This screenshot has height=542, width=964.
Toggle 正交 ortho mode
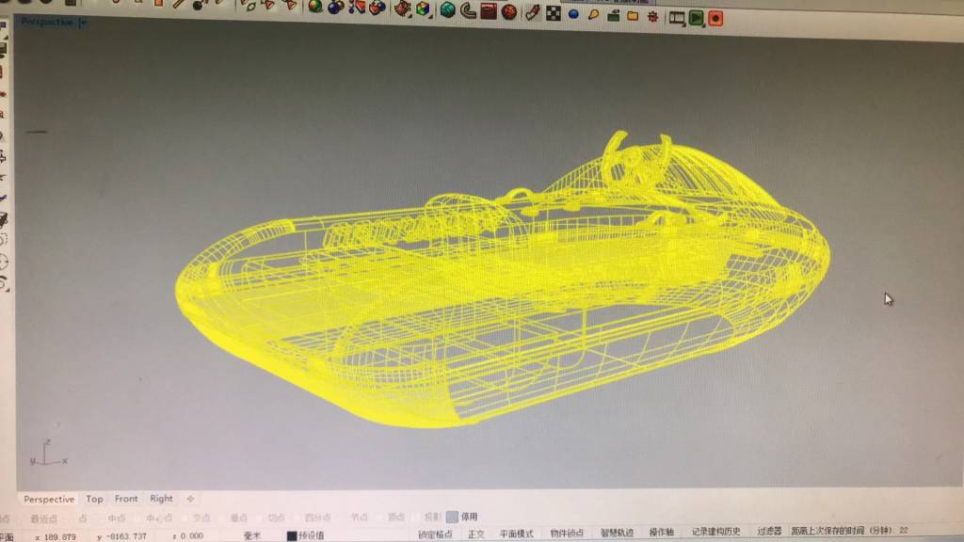click(475, 534)
